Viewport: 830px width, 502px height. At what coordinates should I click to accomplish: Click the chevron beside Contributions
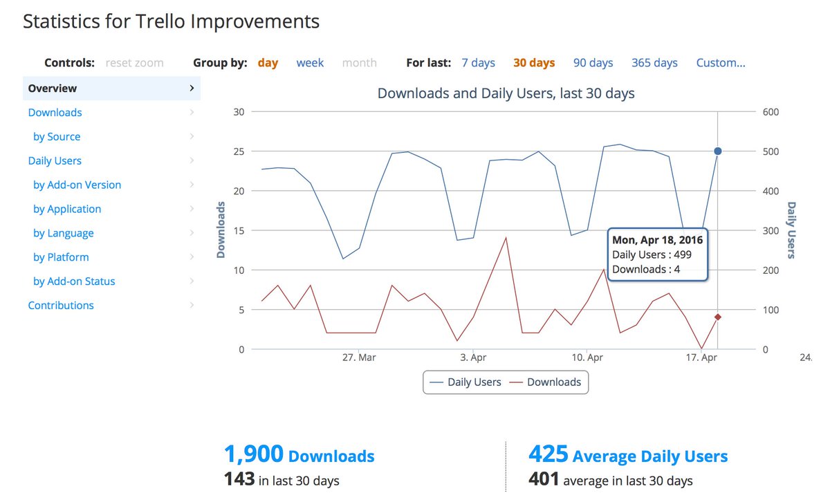tap(192, 306)
